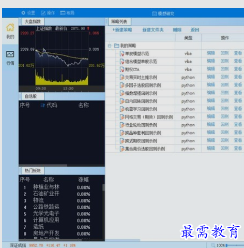The image size is (244, 248).
Task: Go to the 我的 home page
Action: pyautogui.click(x=10, y=31)
